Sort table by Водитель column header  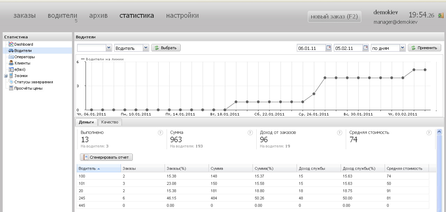tap(99, 168)
